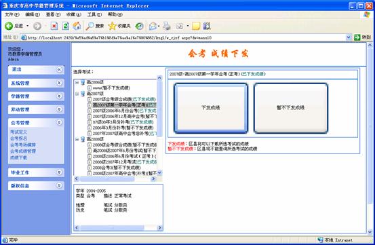This screenshot has width=375, height=245.
Task: Click document icon beside 07级08年3月份补考
Action: (x=90, y=122)
